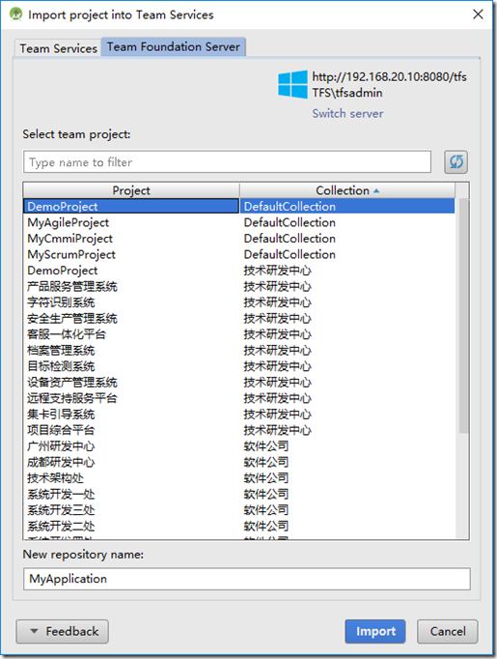Select the 系统开发一处 project
Viewport: 497px width, 659px height.
pos(239,494)
